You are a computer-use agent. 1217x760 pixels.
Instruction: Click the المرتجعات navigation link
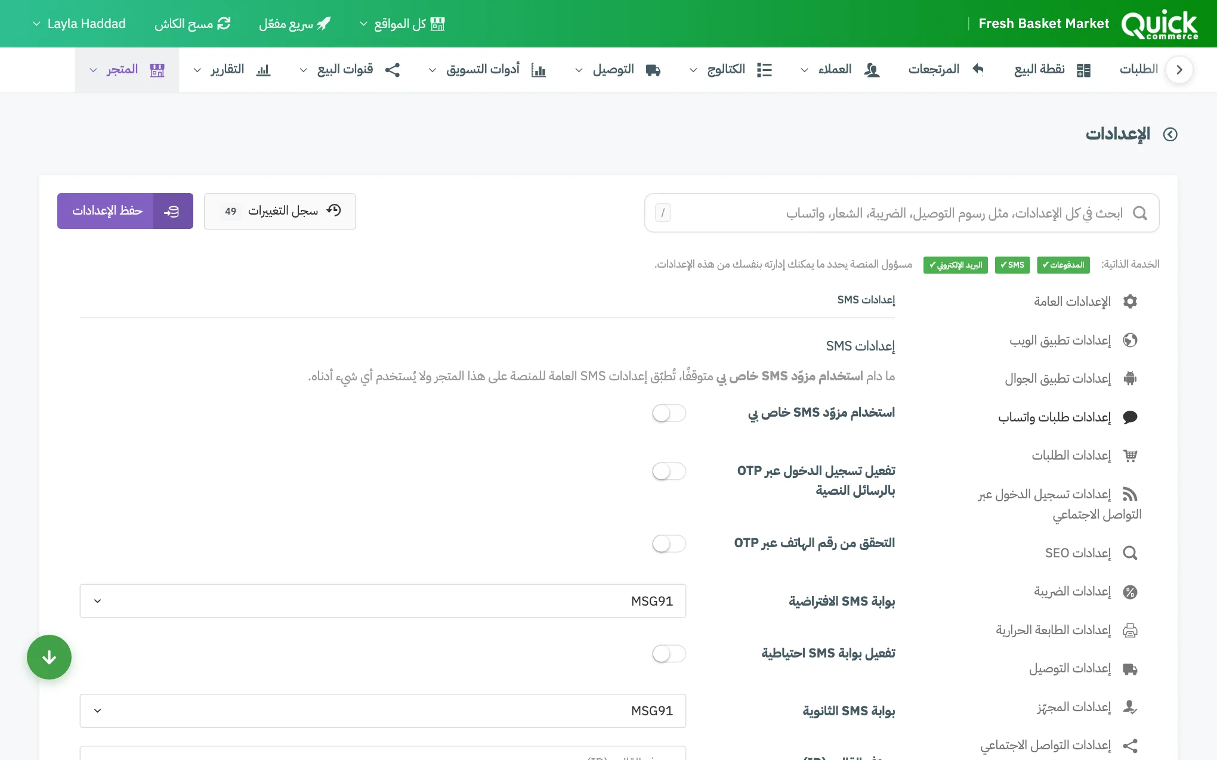pyautogui.click(x=946, y=70)
